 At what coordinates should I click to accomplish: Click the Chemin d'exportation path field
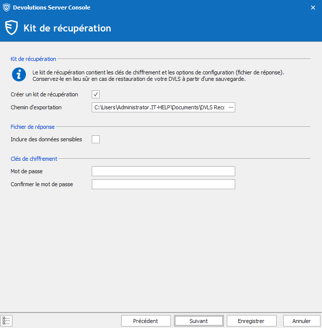(x=159, y=107)
